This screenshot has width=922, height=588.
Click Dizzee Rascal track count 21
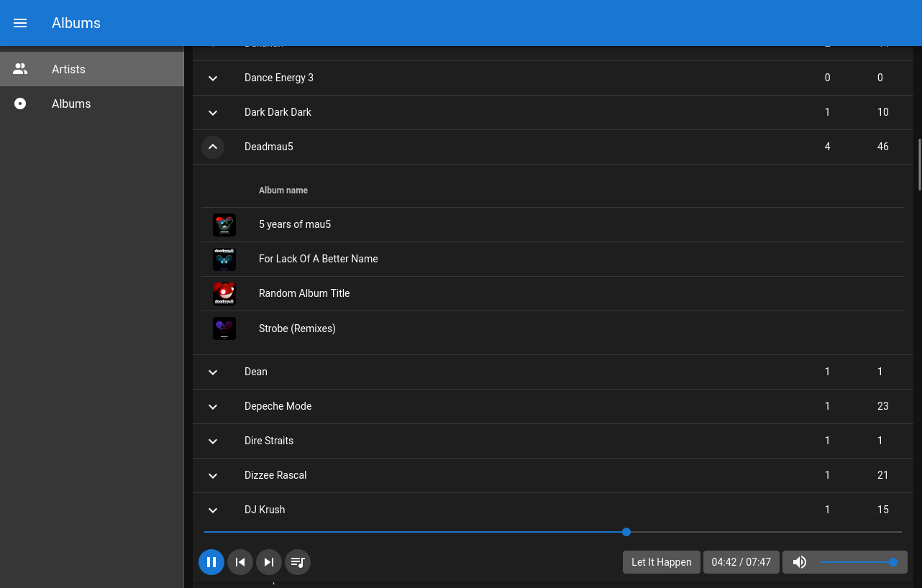click(883, 475)
